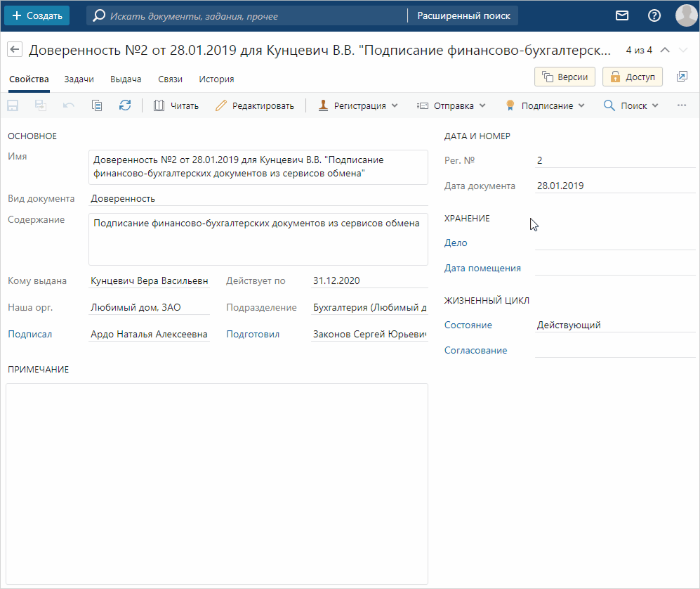Click the Действующий state field
This screenshot has height=589, width=700.
coord(615,325)
